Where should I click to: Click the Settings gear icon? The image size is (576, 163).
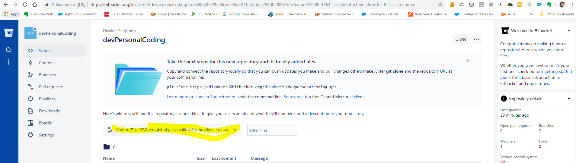click(x=30, y=135)
